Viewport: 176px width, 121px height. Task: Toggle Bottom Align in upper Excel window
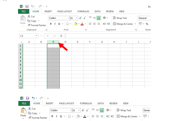coord(99,18)
